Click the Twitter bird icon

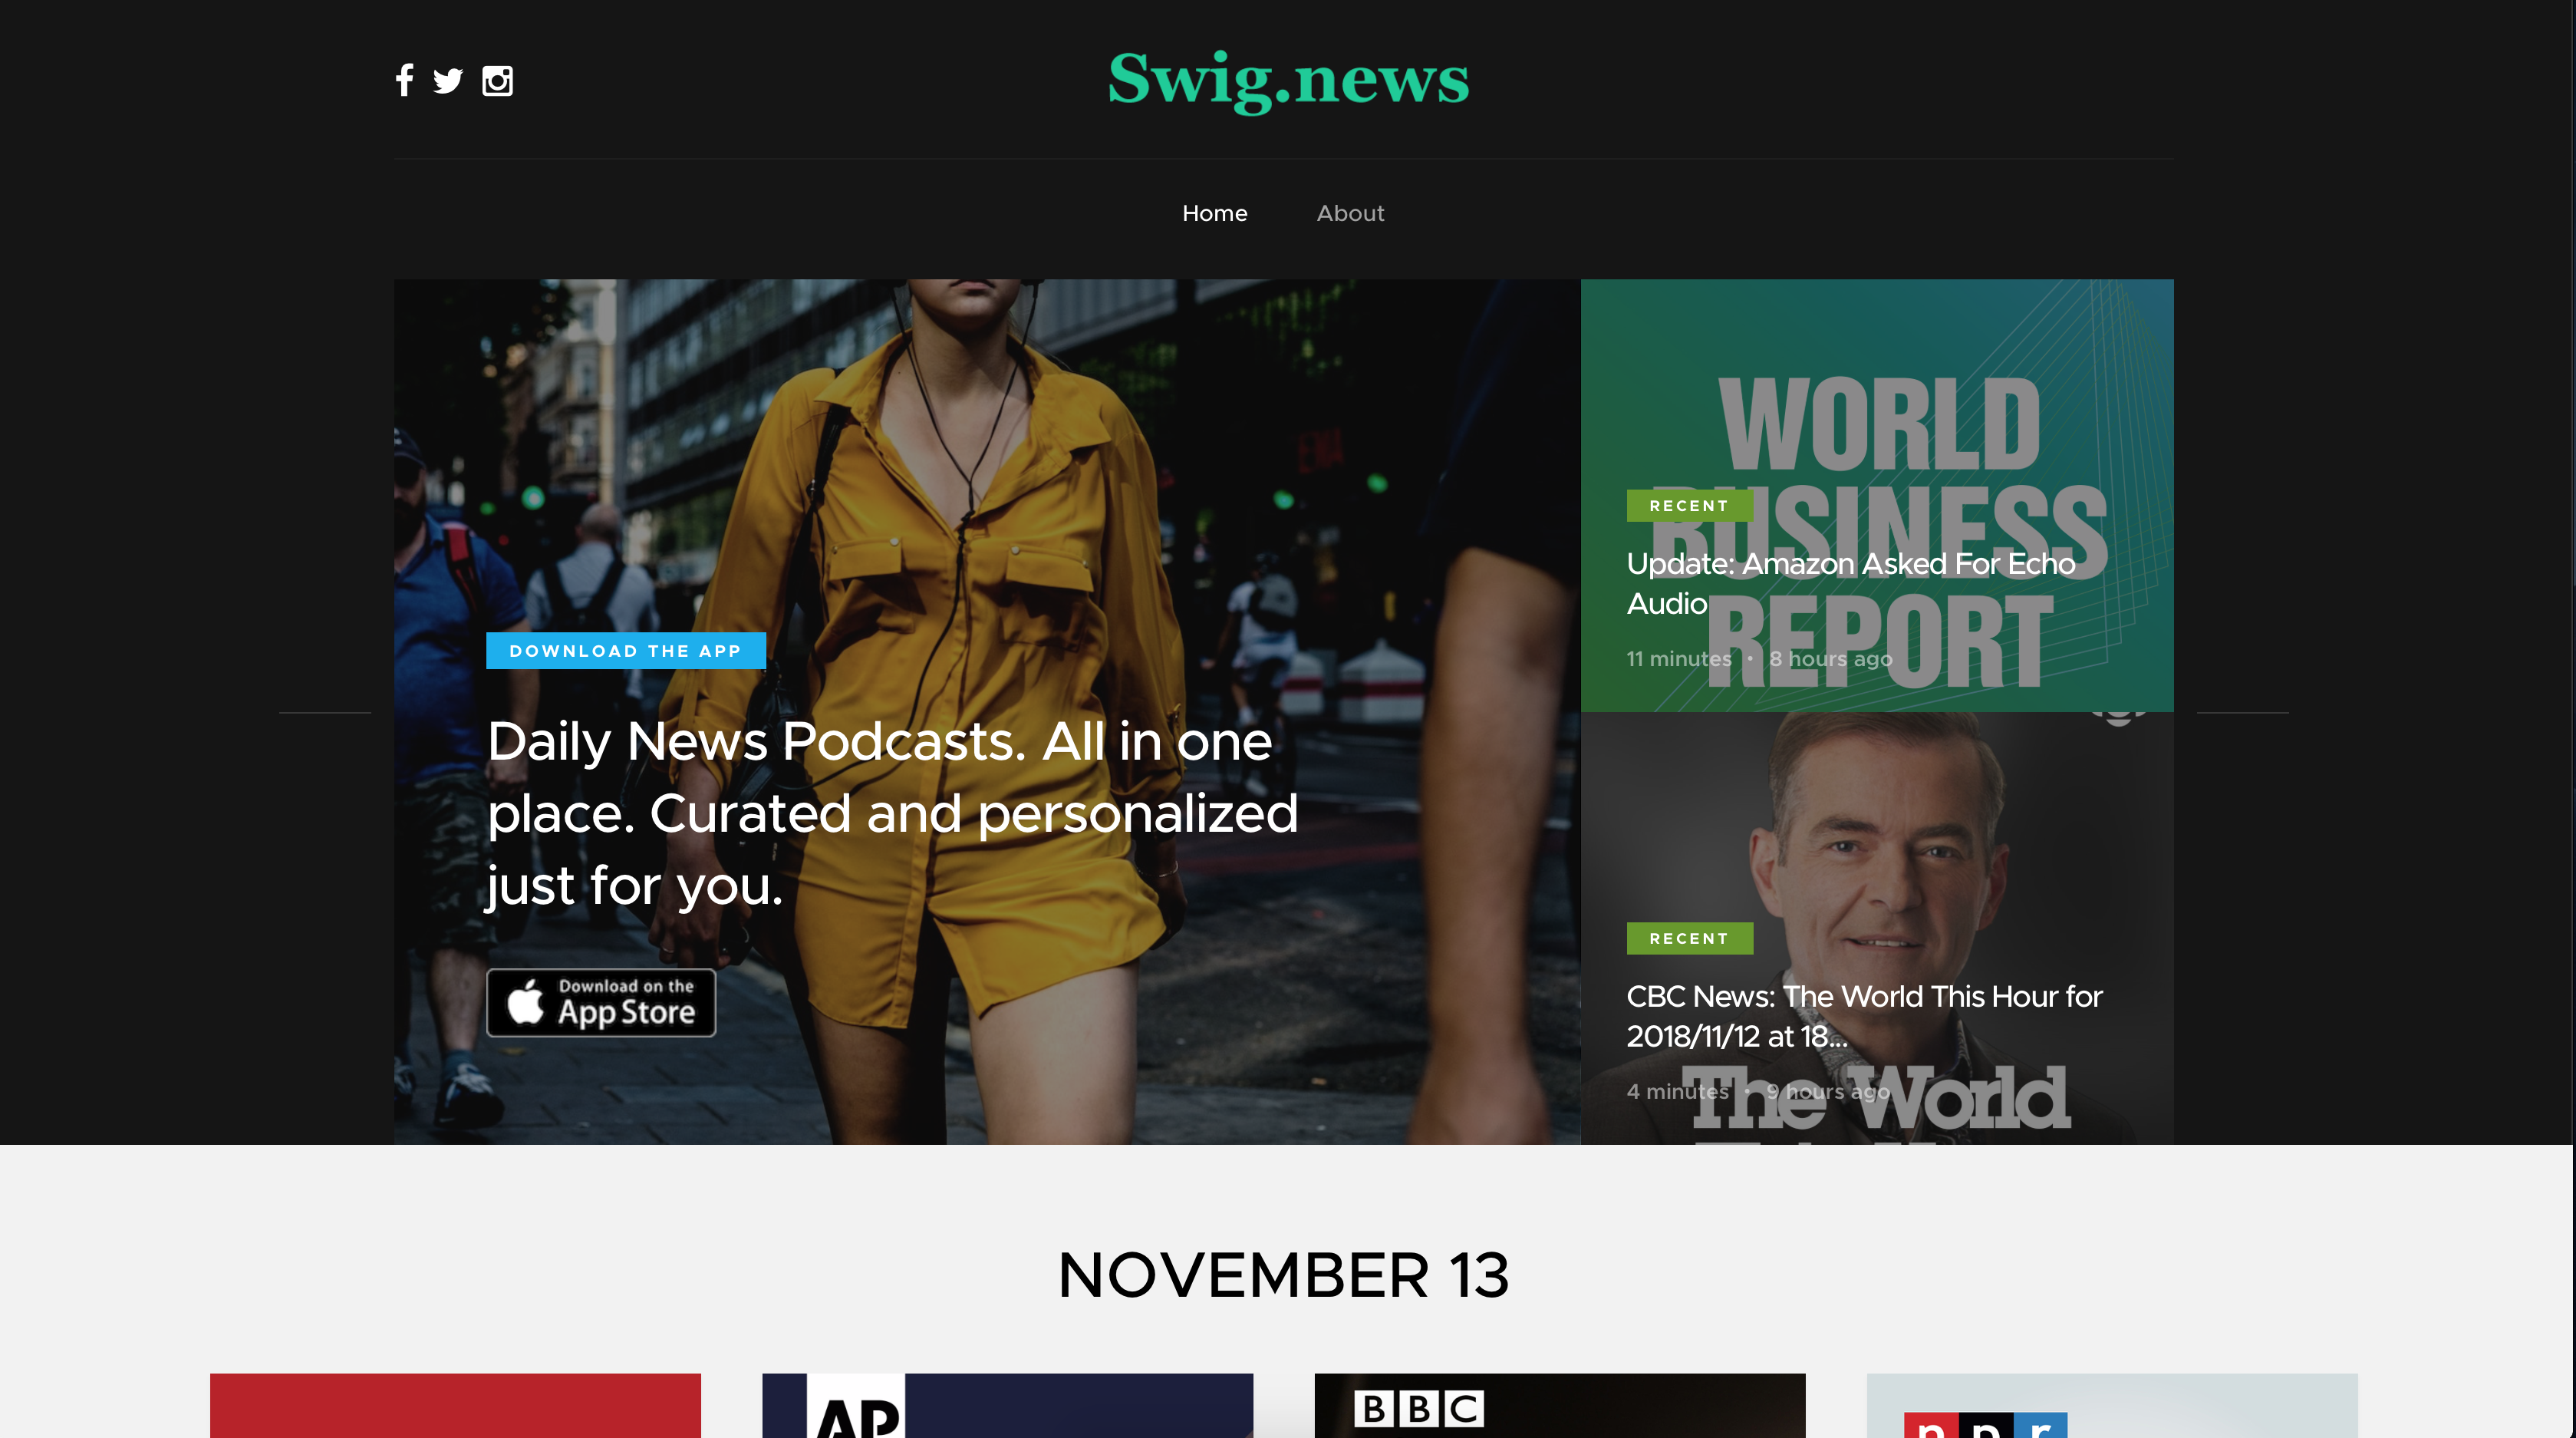449,82
